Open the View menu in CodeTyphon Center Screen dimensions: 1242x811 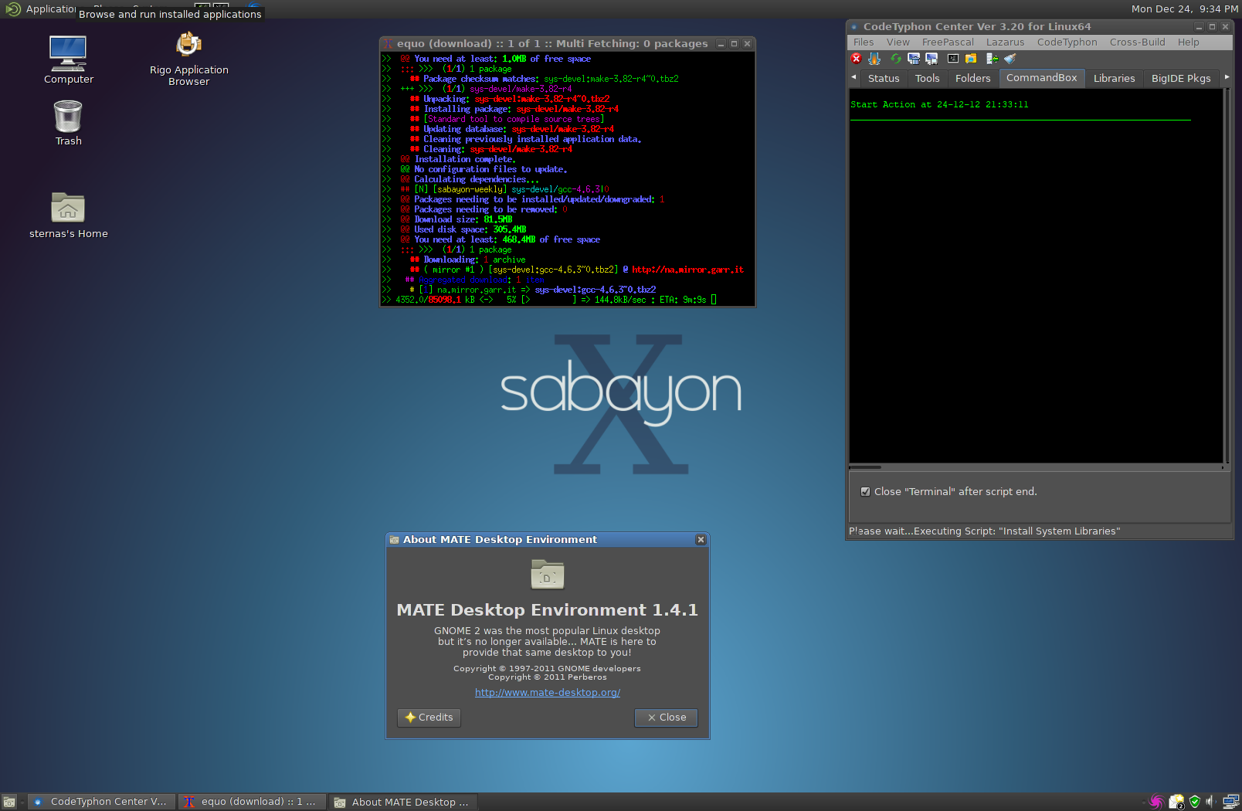point(898,42)
